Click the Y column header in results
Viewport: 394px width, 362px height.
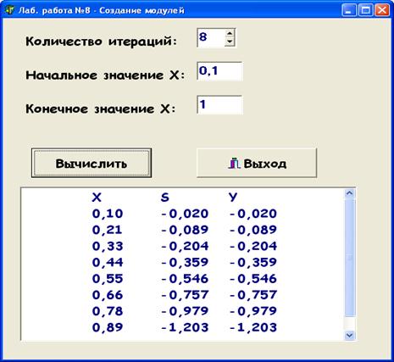(233, 198)
